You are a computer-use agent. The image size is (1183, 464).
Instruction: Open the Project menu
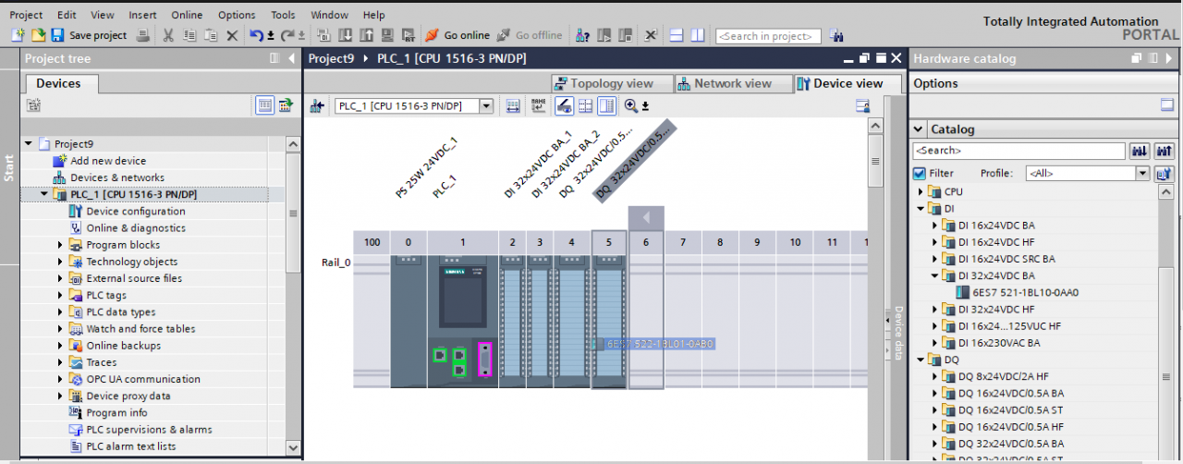pyautogui.click(x=26, y=15)
